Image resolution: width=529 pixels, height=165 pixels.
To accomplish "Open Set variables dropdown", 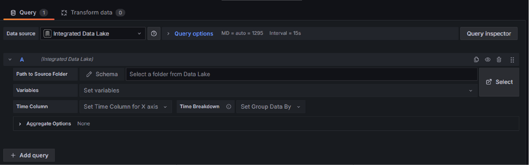I will pos(278,90).
